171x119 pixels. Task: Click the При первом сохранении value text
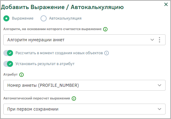[x=33, y=109]
